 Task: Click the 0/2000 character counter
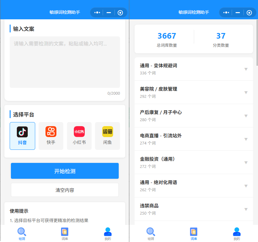[x=113, y=93]
